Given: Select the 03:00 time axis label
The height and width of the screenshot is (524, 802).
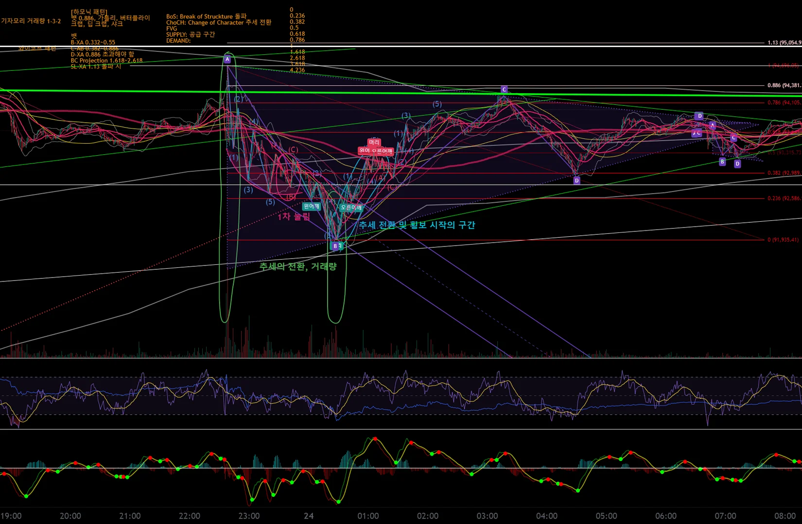Looking at the screenshot, I should [x=487, y=516].
